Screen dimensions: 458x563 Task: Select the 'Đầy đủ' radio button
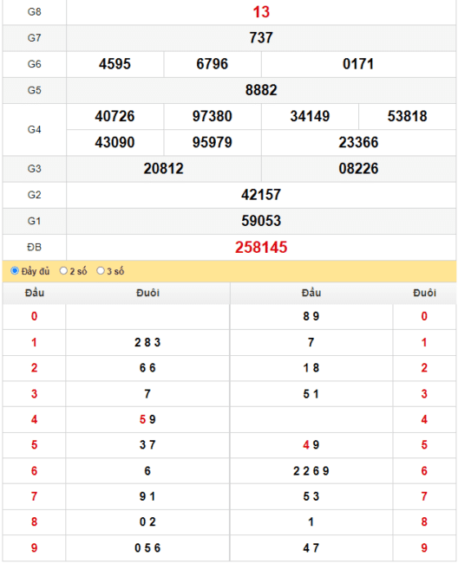pos(15,271)
